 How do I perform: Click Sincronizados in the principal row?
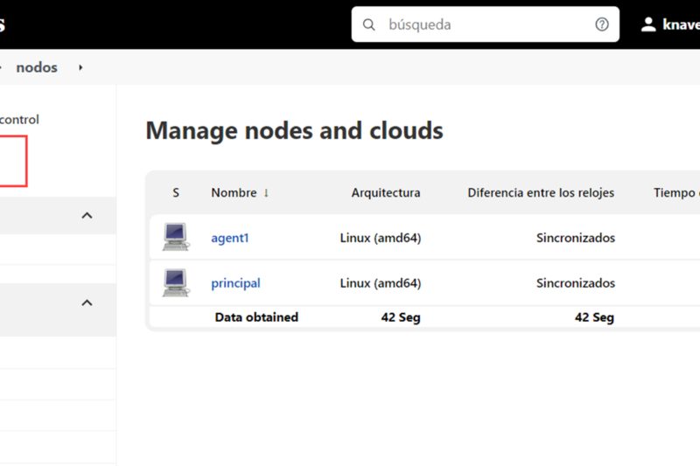pyautogui.click(x=576, y=283)
